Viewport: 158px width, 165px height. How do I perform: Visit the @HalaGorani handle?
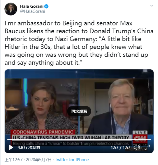32,11
